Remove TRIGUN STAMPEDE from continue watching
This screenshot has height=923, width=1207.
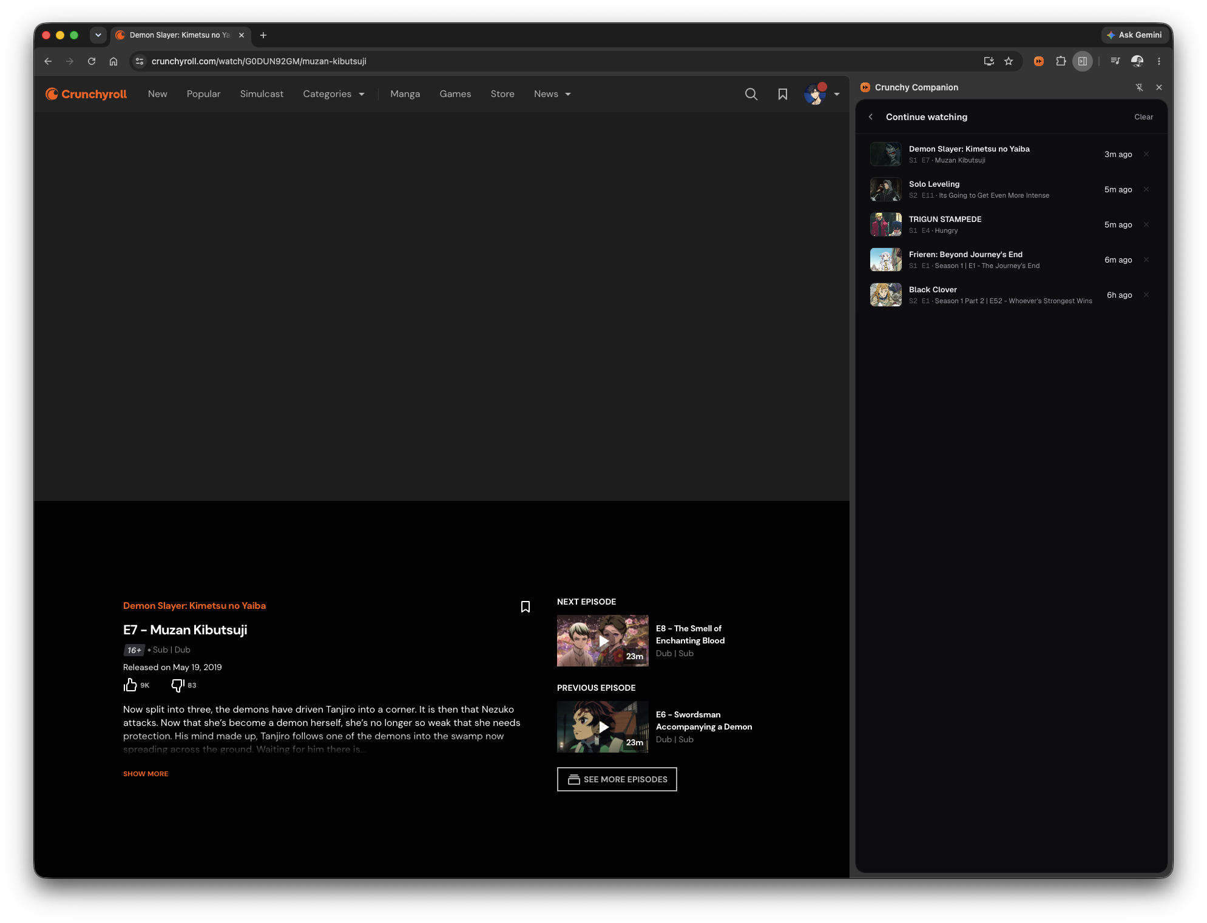[x=1146, y=224]
